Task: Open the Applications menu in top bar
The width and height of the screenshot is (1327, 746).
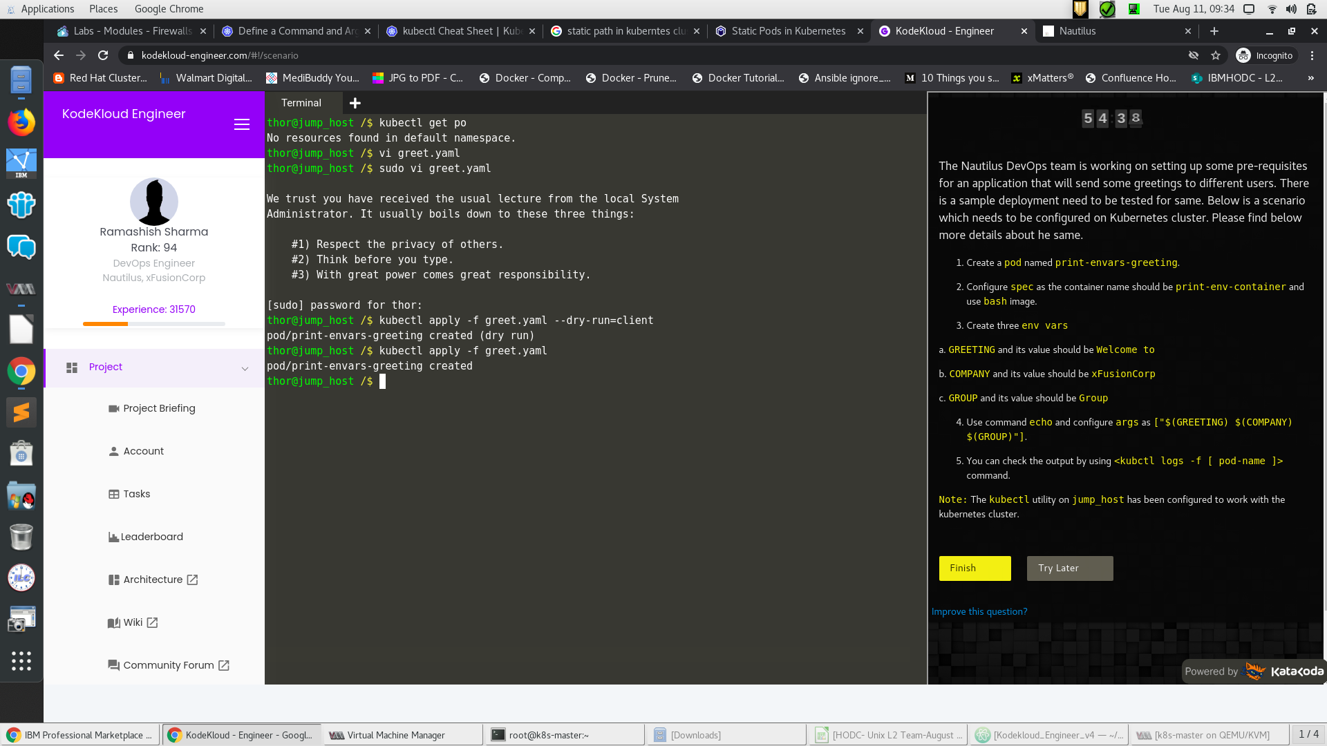Action: click(47, 9)
